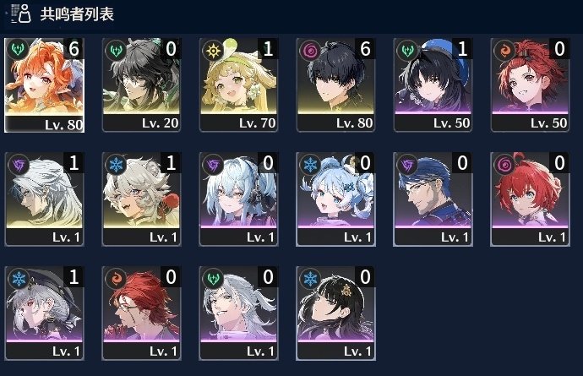Image resolution: width=583 pixels, height=376 pixels.
Task: Click the snowflake icon on beige curly-haired card
Action: [116, 164]
